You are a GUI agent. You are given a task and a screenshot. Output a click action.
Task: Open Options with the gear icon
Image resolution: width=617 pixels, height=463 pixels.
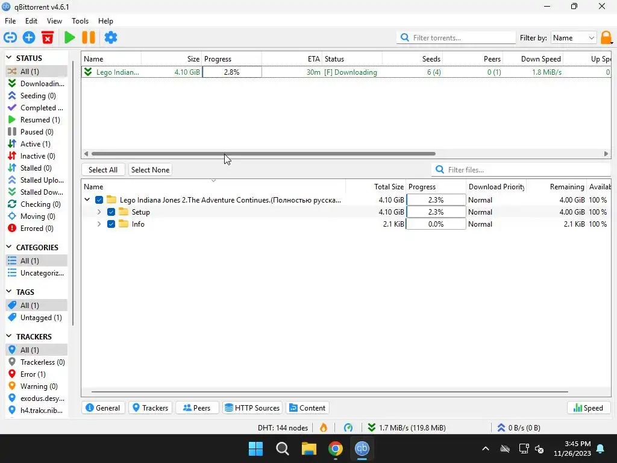(x=111, y=37)
